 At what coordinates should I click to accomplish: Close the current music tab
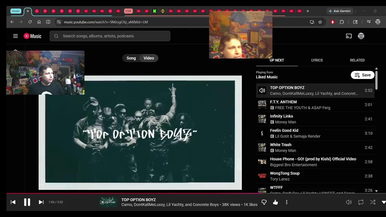coord(28,11)
